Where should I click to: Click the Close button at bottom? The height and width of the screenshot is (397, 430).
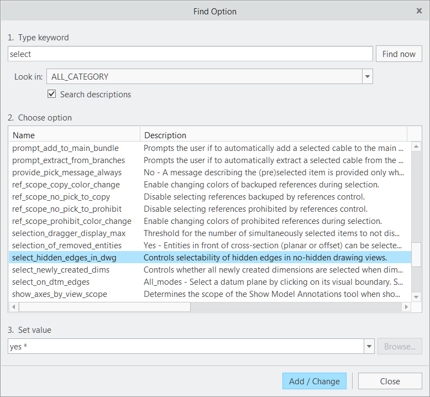click(x=390, y=381)
